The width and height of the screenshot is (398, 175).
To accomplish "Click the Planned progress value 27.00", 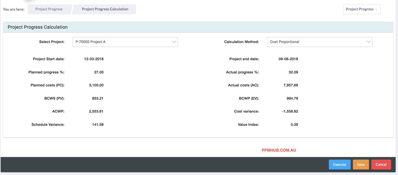I will pos(99,72).
